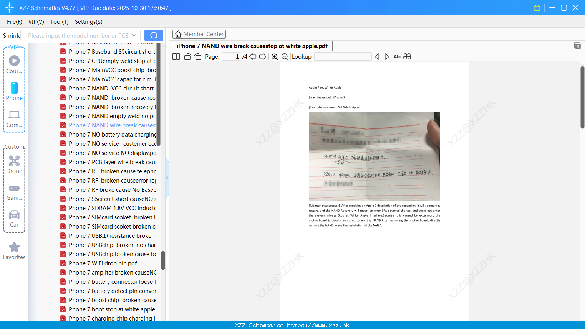Open iPhone 7 RF broke cause No Baseband
The width and height of the screenshot is (585, 329).
pos(108,190)
